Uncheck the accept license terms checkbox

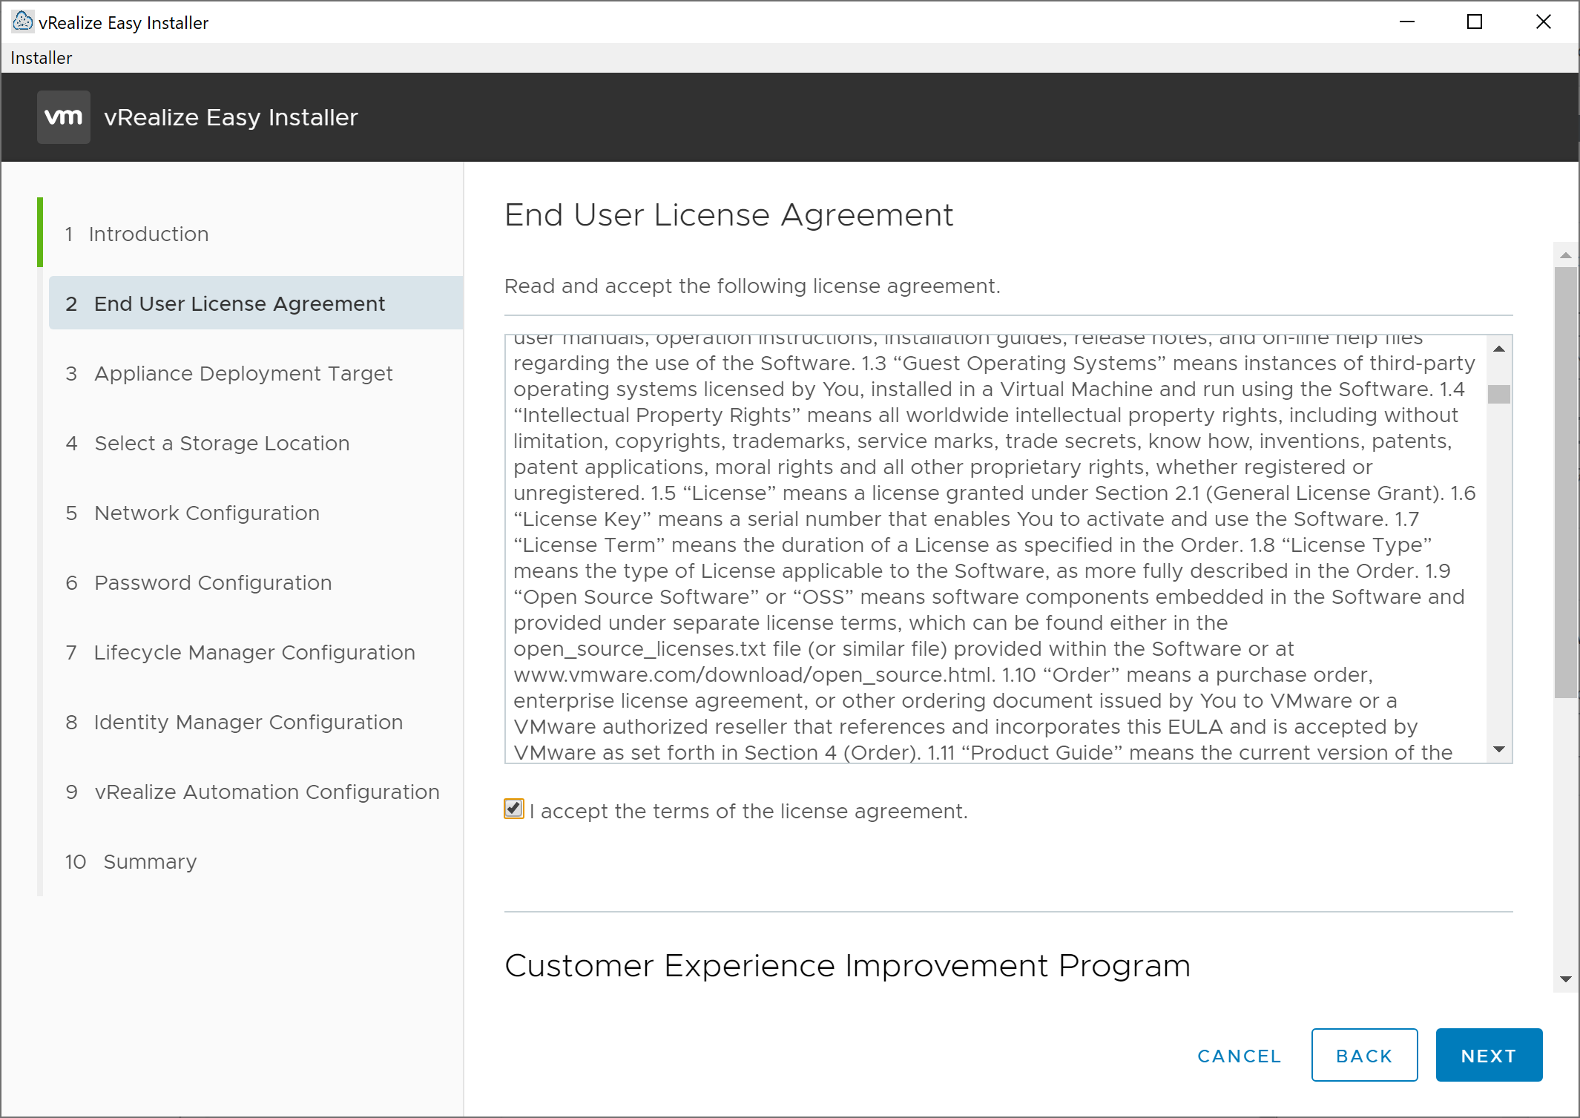pyautogui.click(x=513, y=809)
